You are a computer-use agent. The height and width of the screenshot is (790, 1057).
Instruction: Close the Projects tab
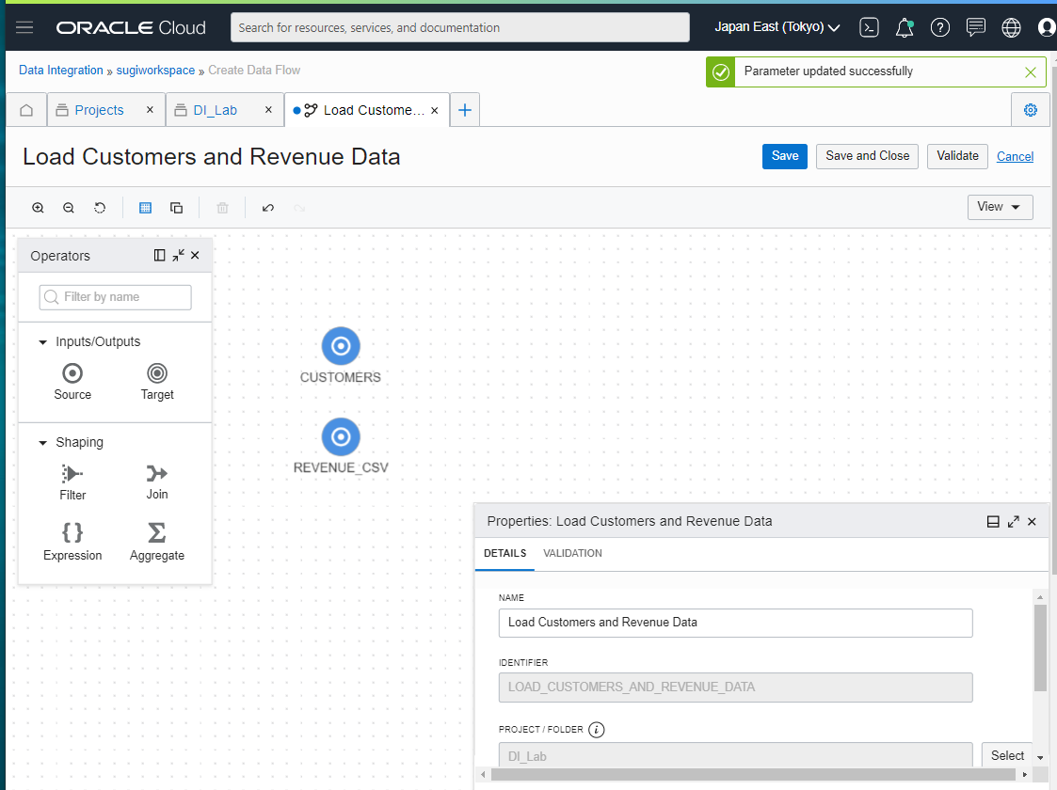(x=150, y=110)
